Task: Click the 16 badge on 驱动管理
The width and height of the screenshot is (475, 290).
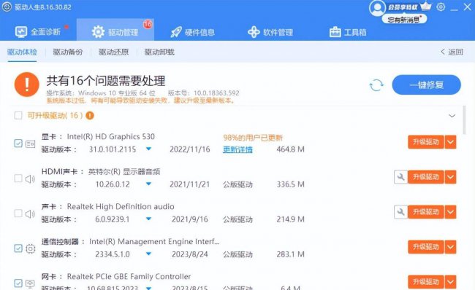Action: pos(148,24)
